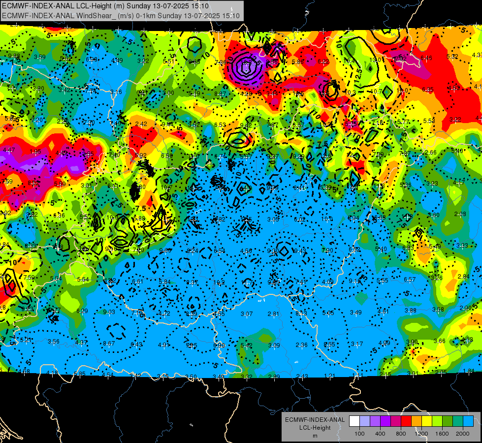Screen dimensions: 482x443
Task: Click the grid value 4.61
Action: click(x=384, y=311)
